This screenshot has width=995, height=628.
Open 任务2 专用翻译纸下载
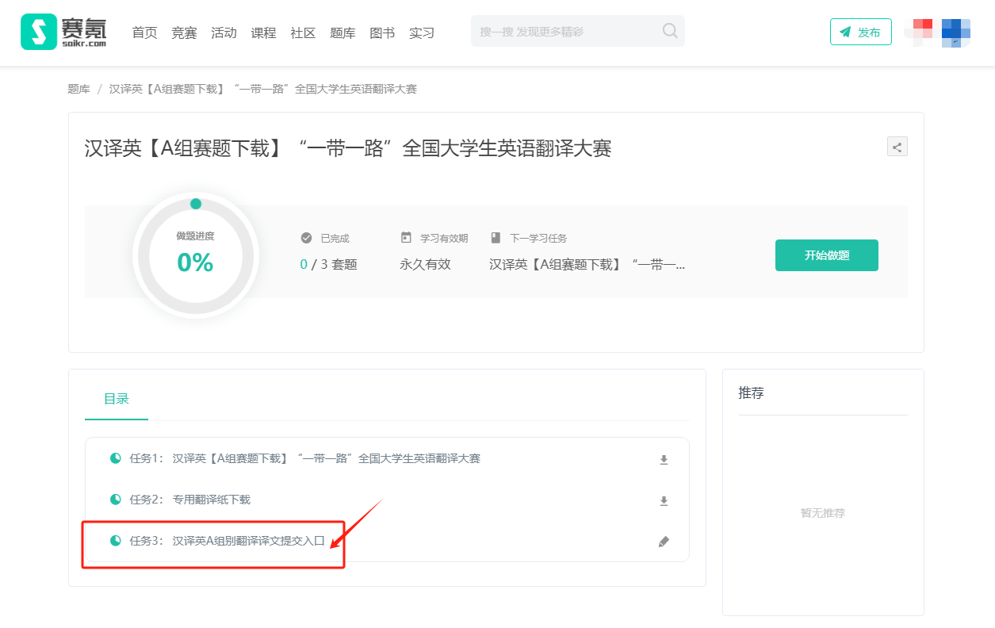[211, 500]
